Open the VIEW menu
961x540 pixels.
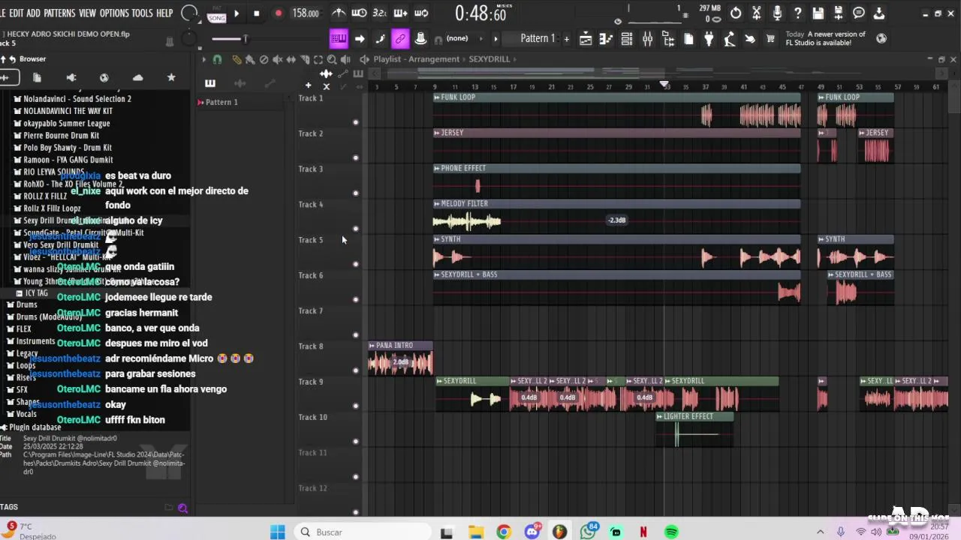coord(88,13)
